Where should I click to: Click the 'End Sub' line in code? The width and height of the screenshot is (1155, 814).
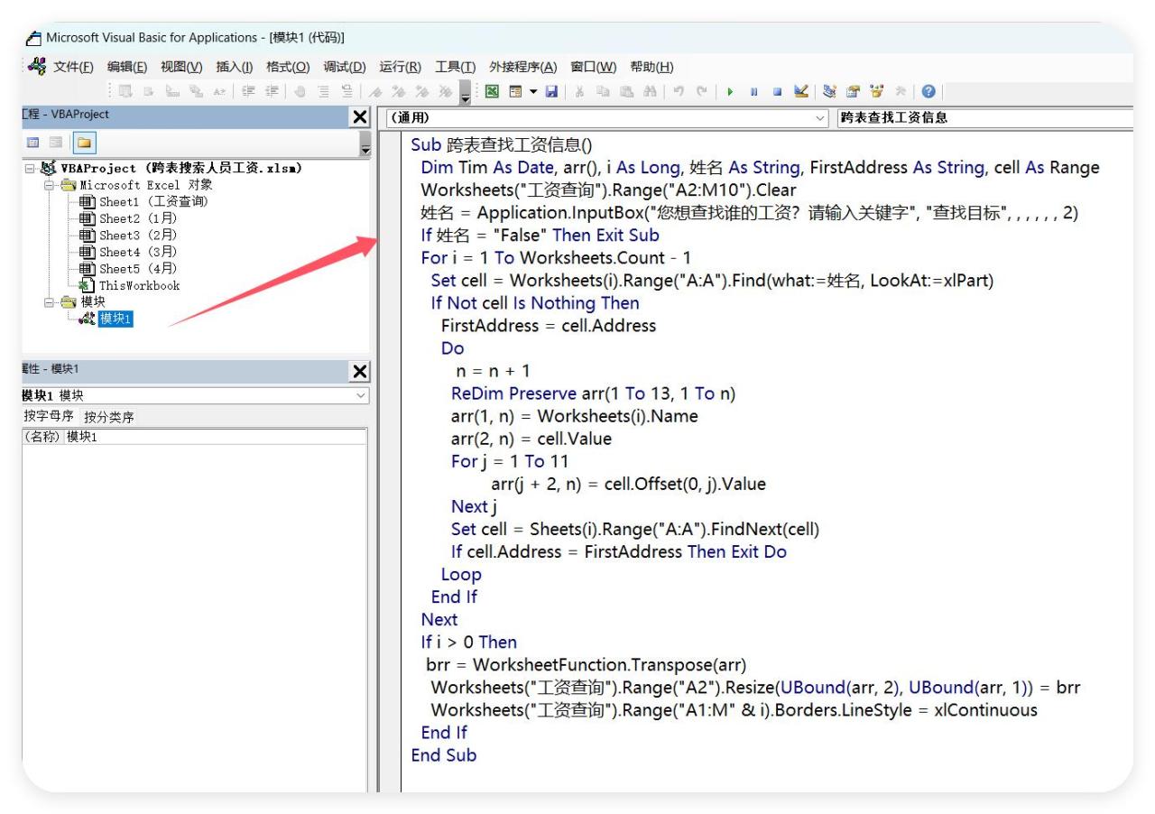pyautogui.click(x=444, y=755)
